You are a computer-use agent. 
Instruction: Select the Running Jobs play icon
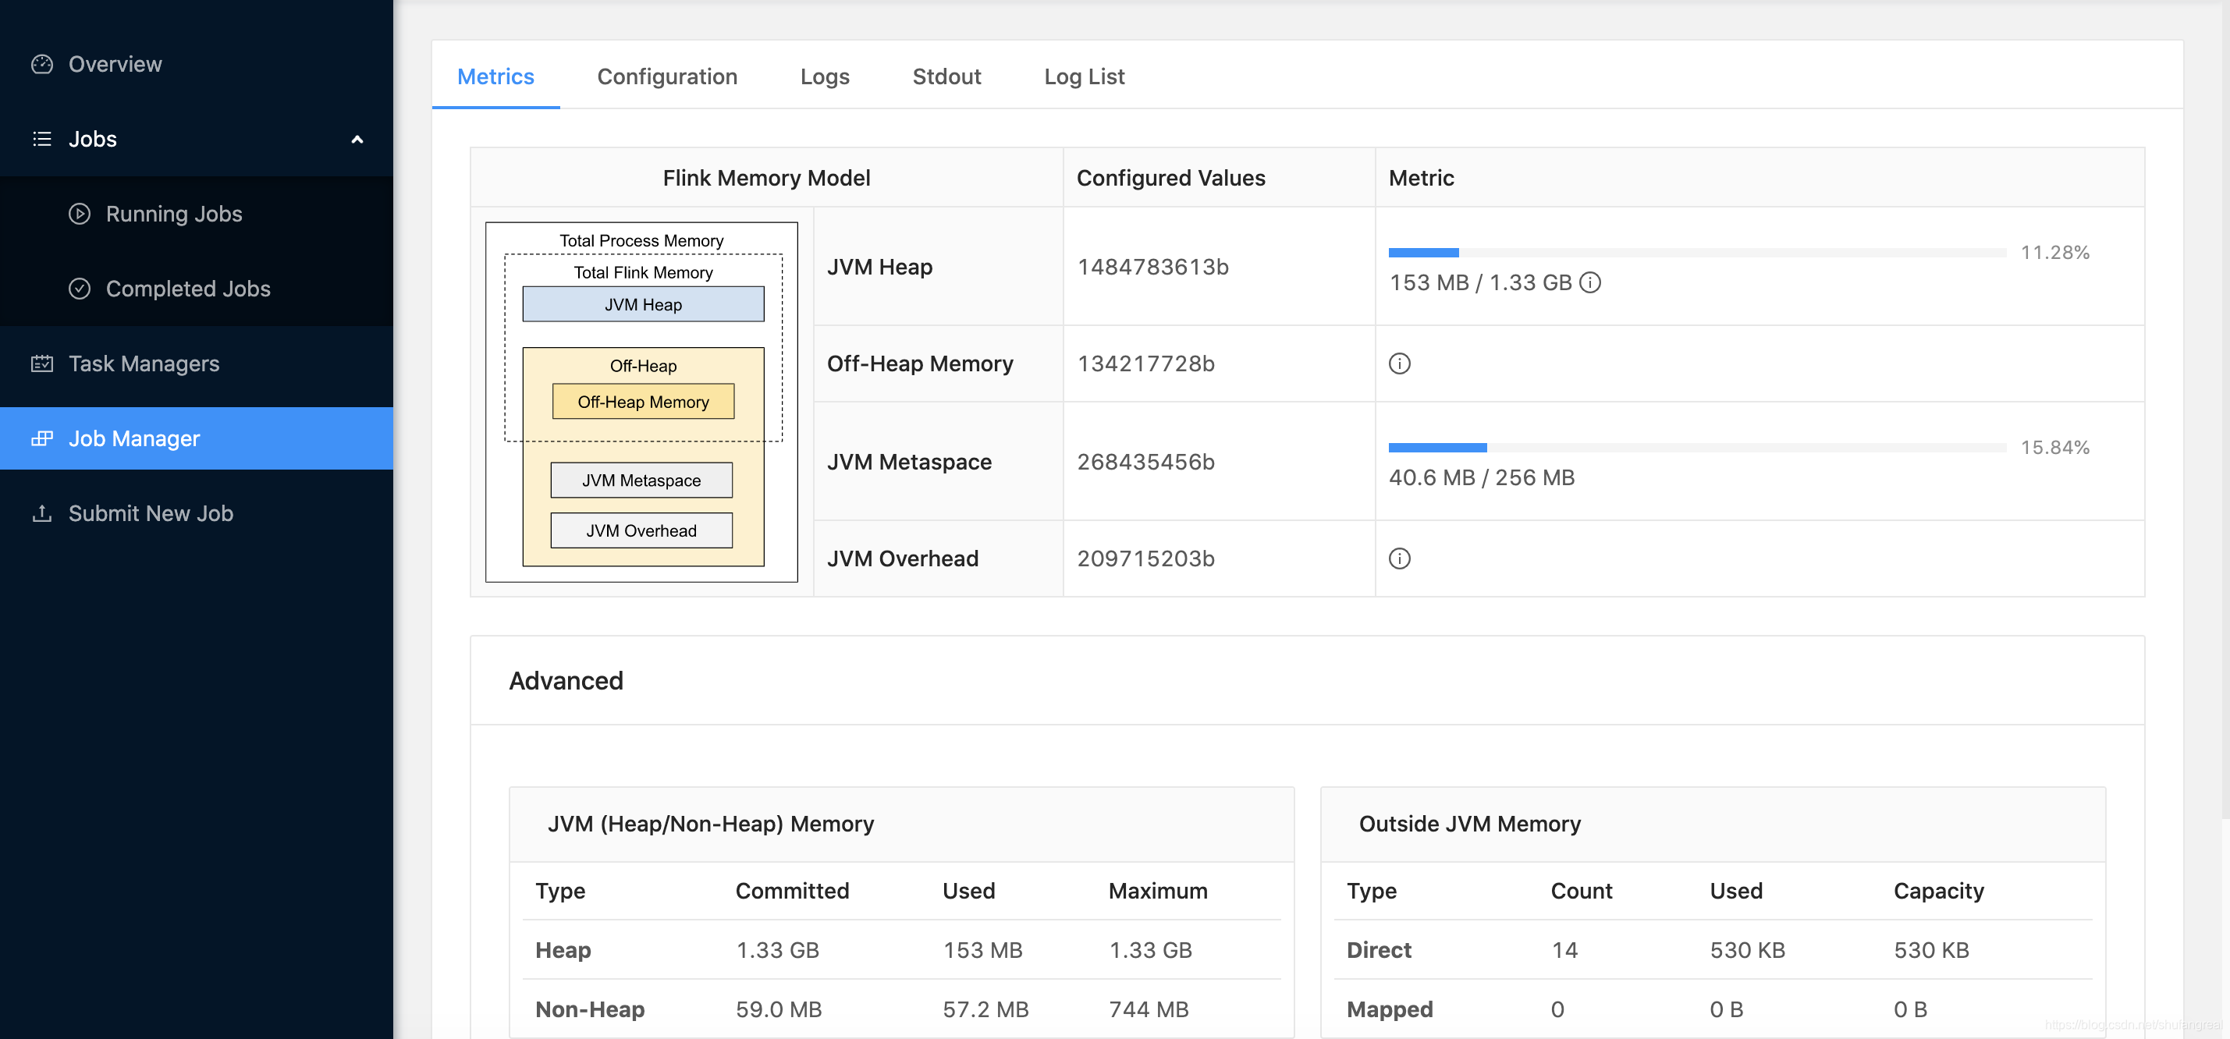80,214
